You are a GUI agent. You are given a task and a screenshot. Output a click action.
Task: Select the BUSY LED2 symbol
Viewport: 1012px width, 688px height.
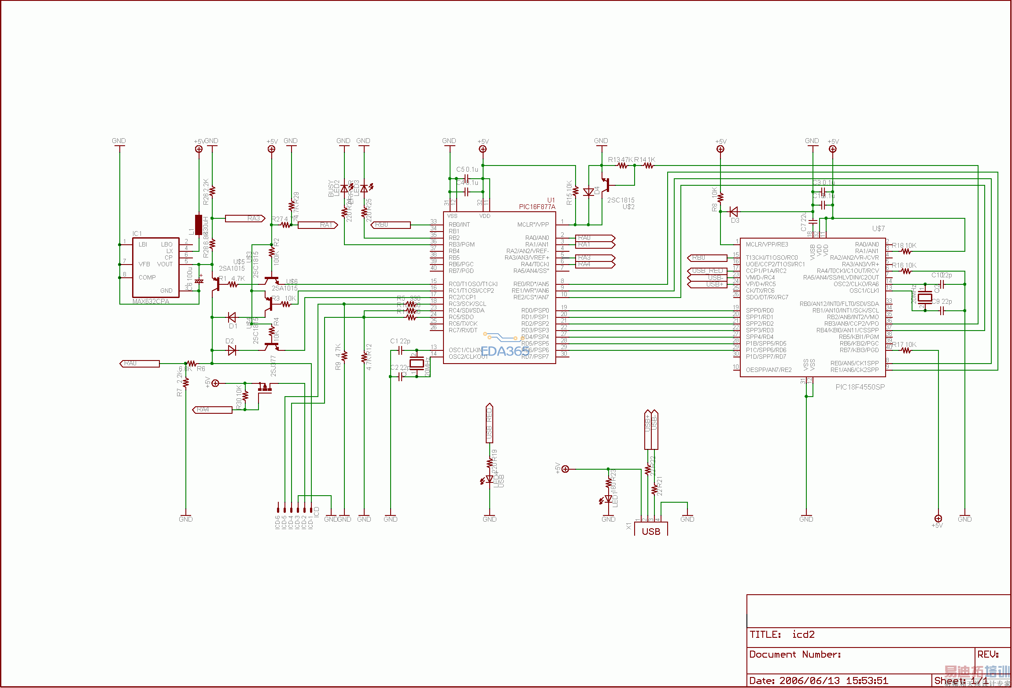344,189
